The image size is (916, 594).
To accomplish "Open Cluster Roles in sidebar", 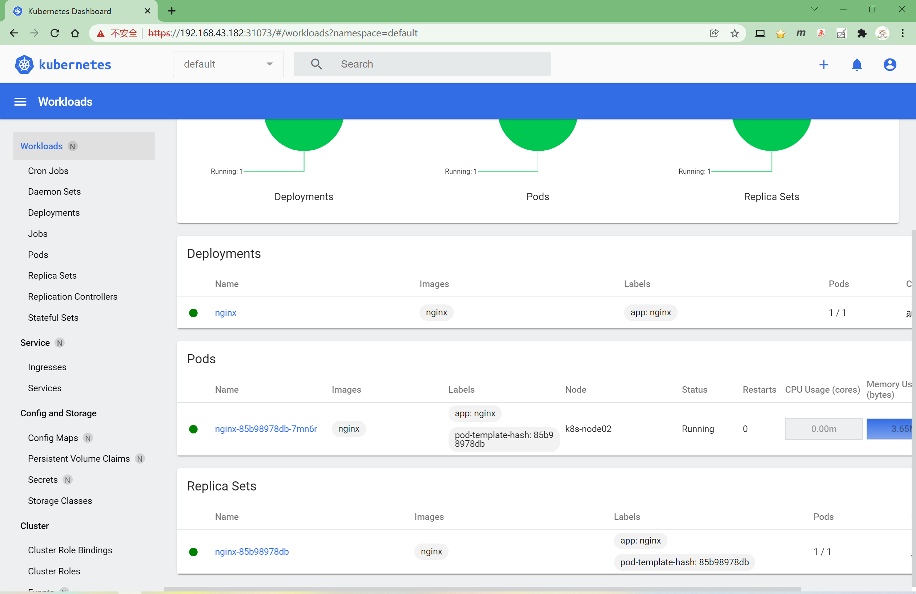I will [x=54, y=571].
